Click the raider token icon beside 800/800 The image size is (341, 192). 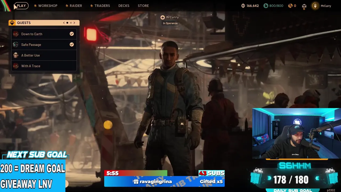pos(266,6)
